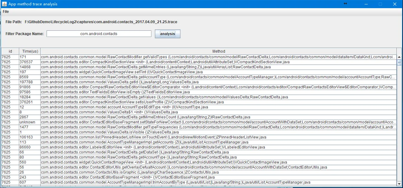Select the RawContactDelta.getMimeEntries method row

tap(219, 67)
